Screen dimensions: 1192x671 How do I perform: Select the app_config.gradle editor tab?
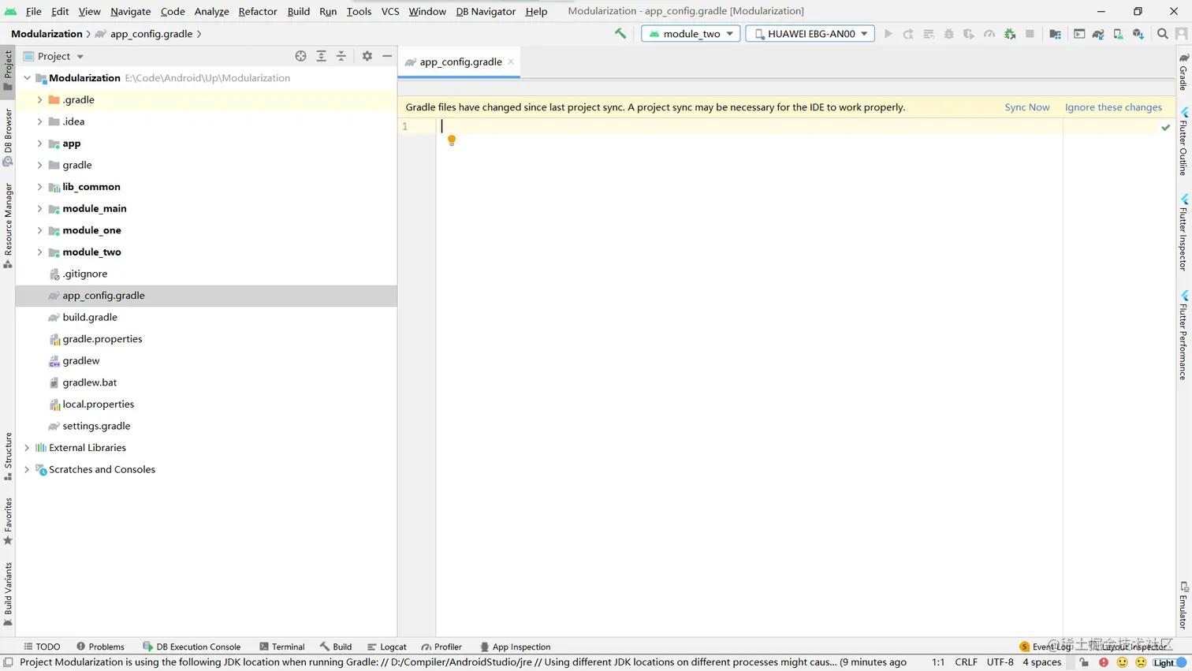460,62
